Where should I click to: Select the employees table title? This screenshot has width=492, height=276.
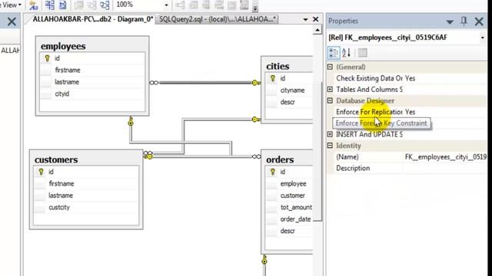63,46
